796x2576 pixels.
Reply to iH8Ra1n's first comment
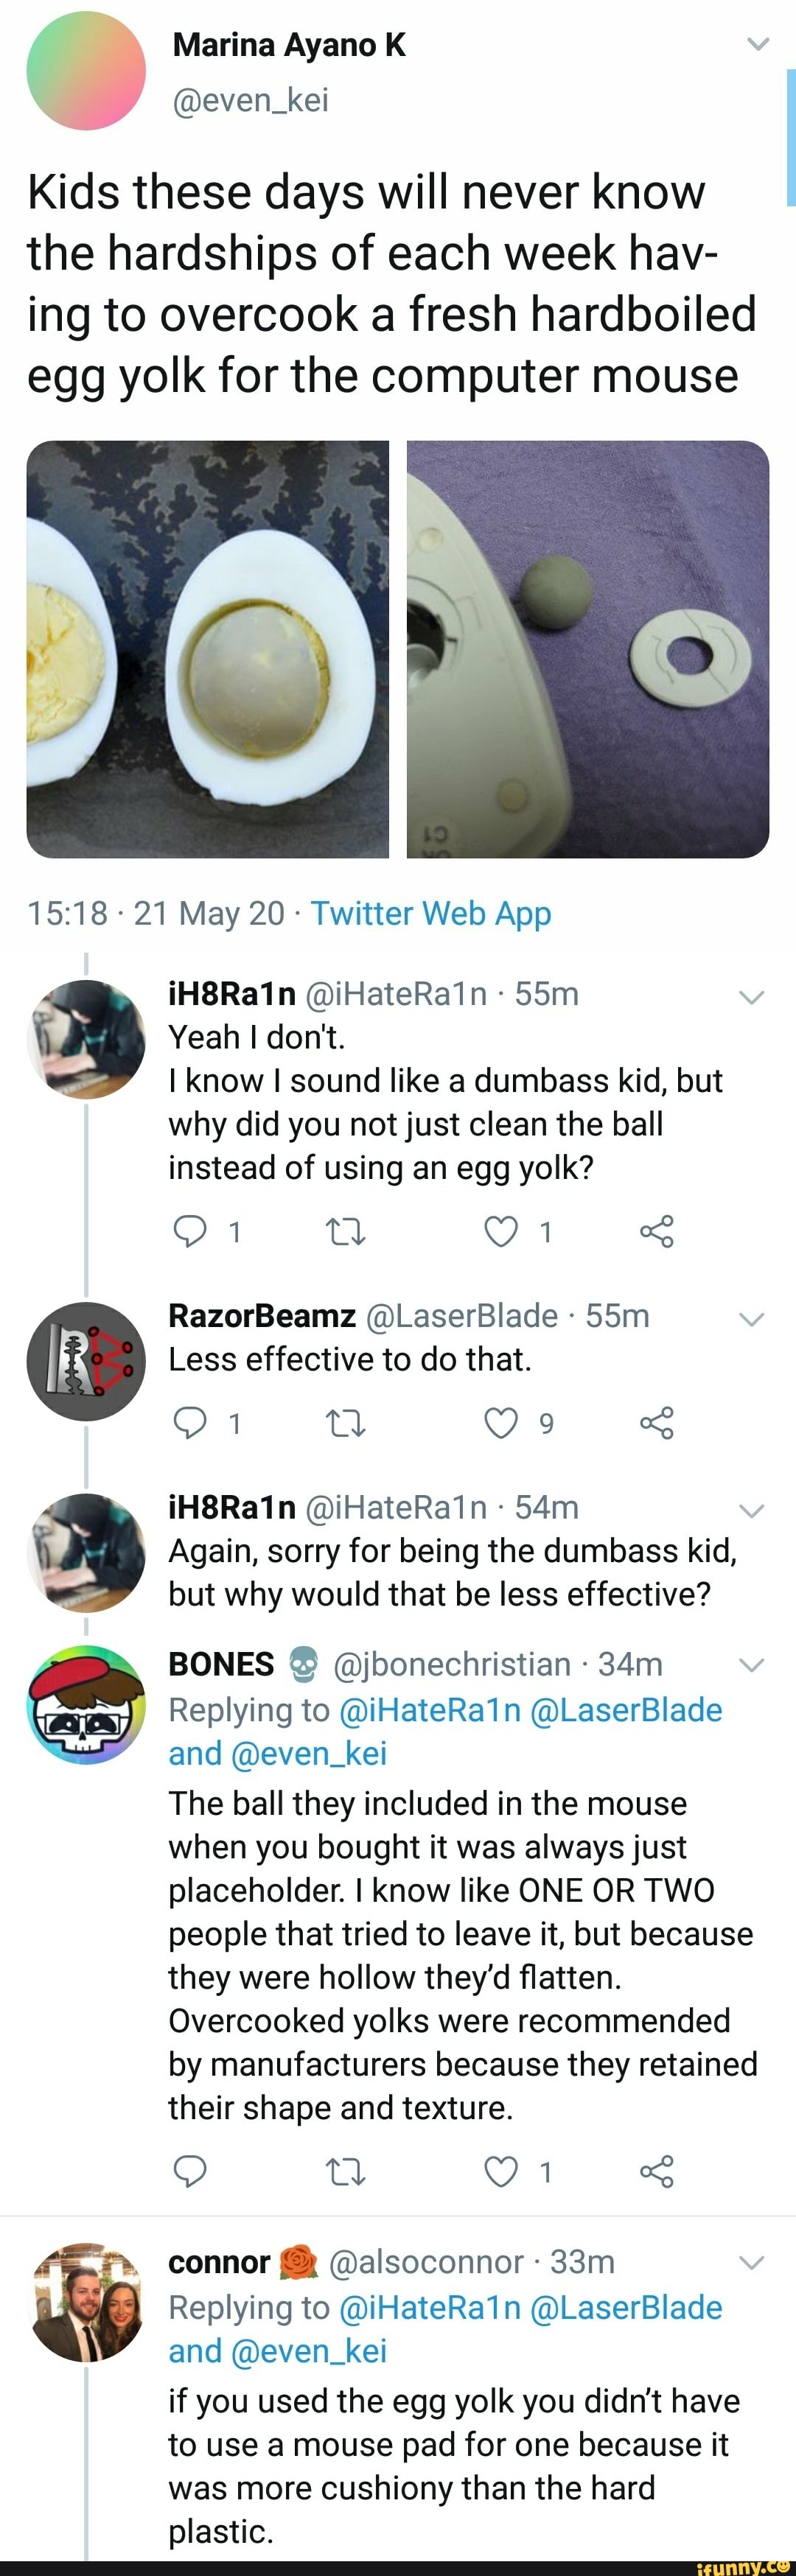click(x=190, y=1231)
